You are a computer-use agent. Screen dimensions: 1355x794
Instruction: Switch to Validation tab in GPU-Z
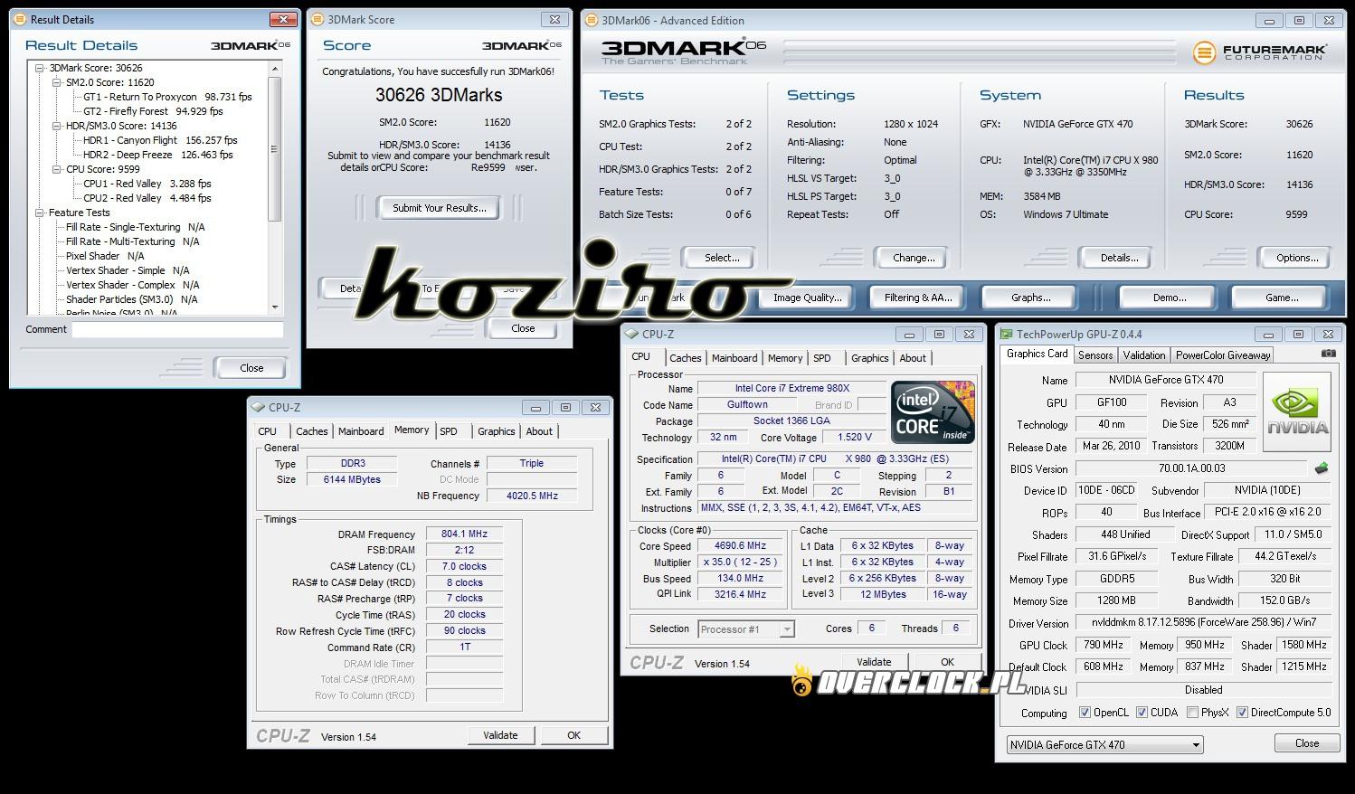coord(1144,355)
